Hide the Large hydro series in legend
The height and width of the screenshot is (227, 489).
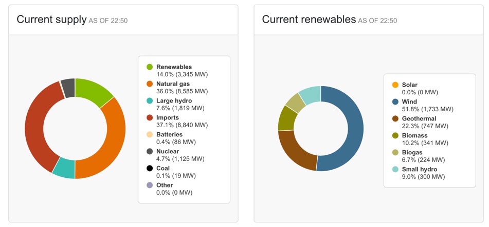coord(174,101)
